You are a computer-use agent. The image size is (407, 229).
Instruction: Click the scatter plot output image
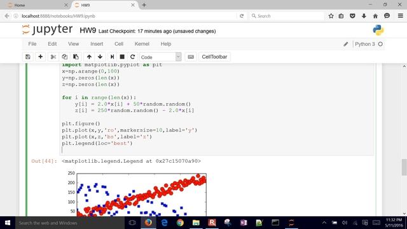[137, 193]
